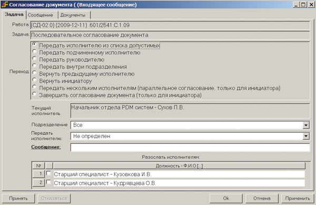Switch to the Задача tab

(14, 15)
